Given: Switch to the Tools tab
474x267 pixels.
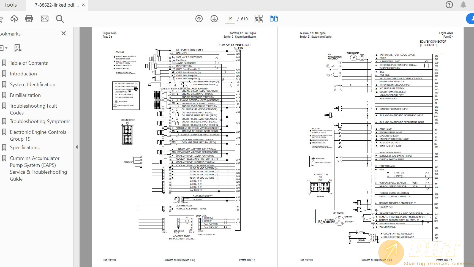Looking at the screenshot, I should [x=10, y=5].
